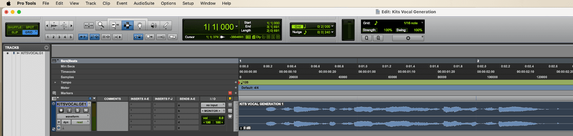Select the Selector waveform tool
The width and height of the screenshot is (573, 136).
[x=127, y=25]
